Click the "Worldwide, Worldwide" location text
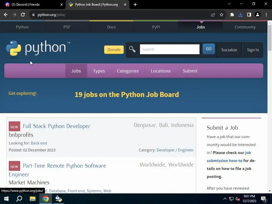Image resolution: width=272 pixels, height=204 pixels. click(x=167, y=165)
